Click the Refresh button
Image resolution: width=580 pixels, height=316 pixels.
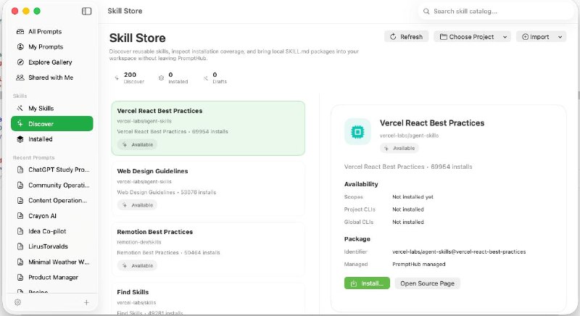click(x=406, y=36)
